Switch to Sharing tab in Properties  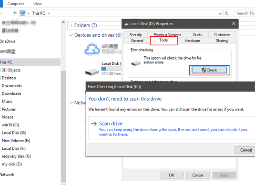(222, 41)
